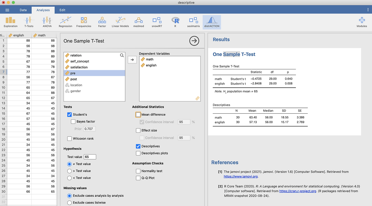
Task: Open the Exploration analyses menu
Action: coord(10,22)
